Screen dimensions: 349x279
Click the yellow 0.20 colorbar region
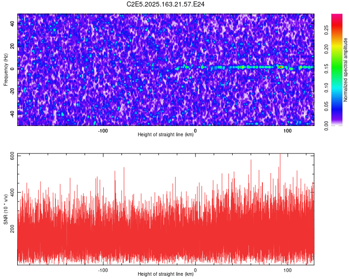point(337,49)
